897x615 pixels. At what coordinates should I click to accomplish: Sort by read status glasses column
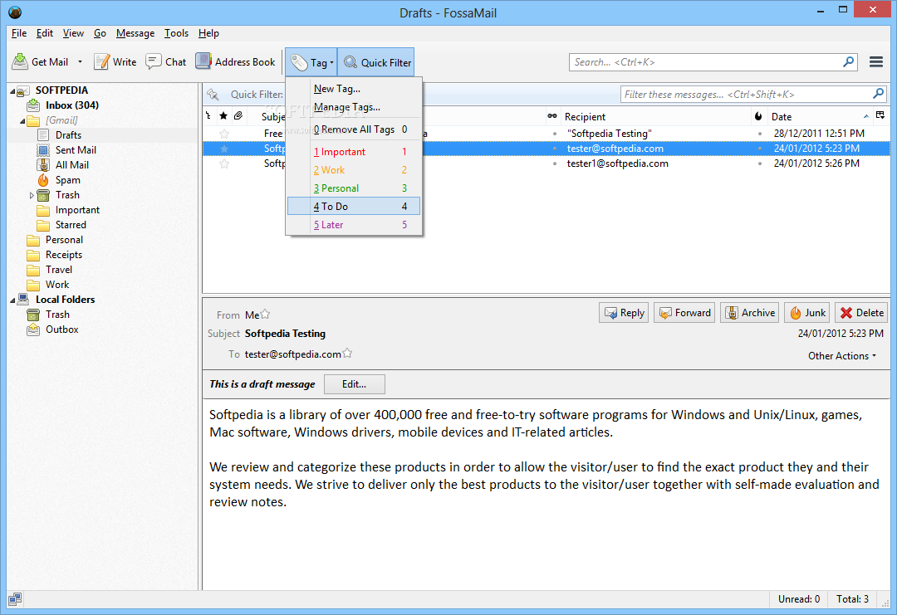point(552,116)
